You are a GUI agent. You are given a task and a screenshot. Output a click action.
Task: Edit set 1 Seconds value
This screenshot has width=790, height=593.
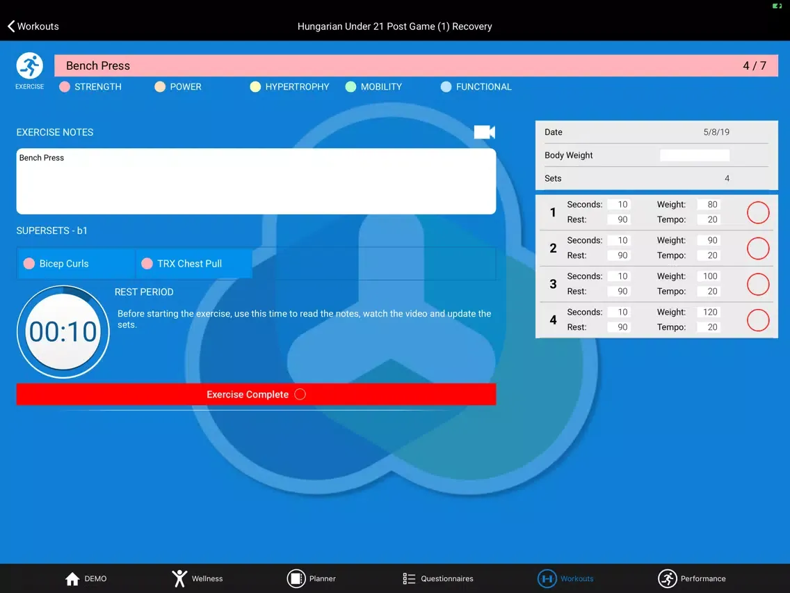point(619,204)
